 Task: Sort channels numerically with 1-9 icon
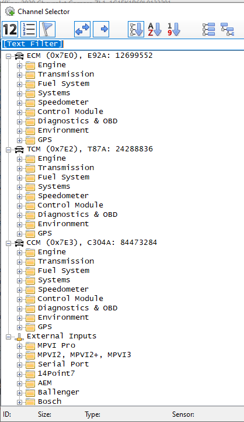pyautogui.click(x=173, y=29)
